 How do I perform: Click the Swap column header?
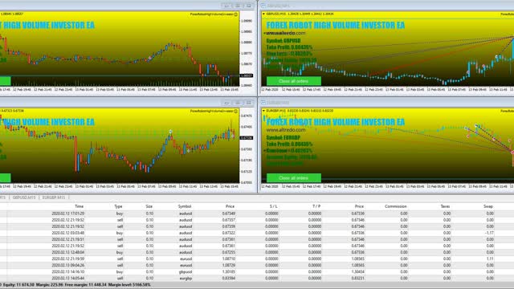[x=488, y=206]
